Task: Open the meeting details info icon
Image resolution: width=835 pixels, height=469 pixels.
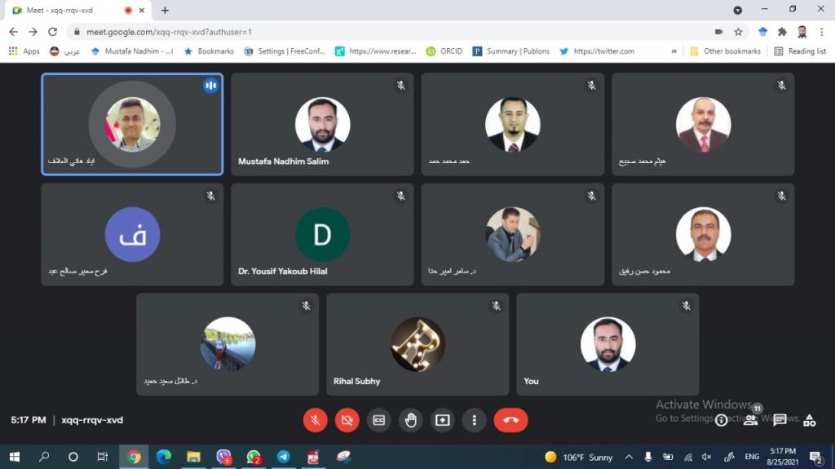Action: coord(721,420)
